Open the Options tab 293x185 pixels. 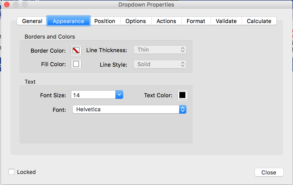click(x=136, y=21)
